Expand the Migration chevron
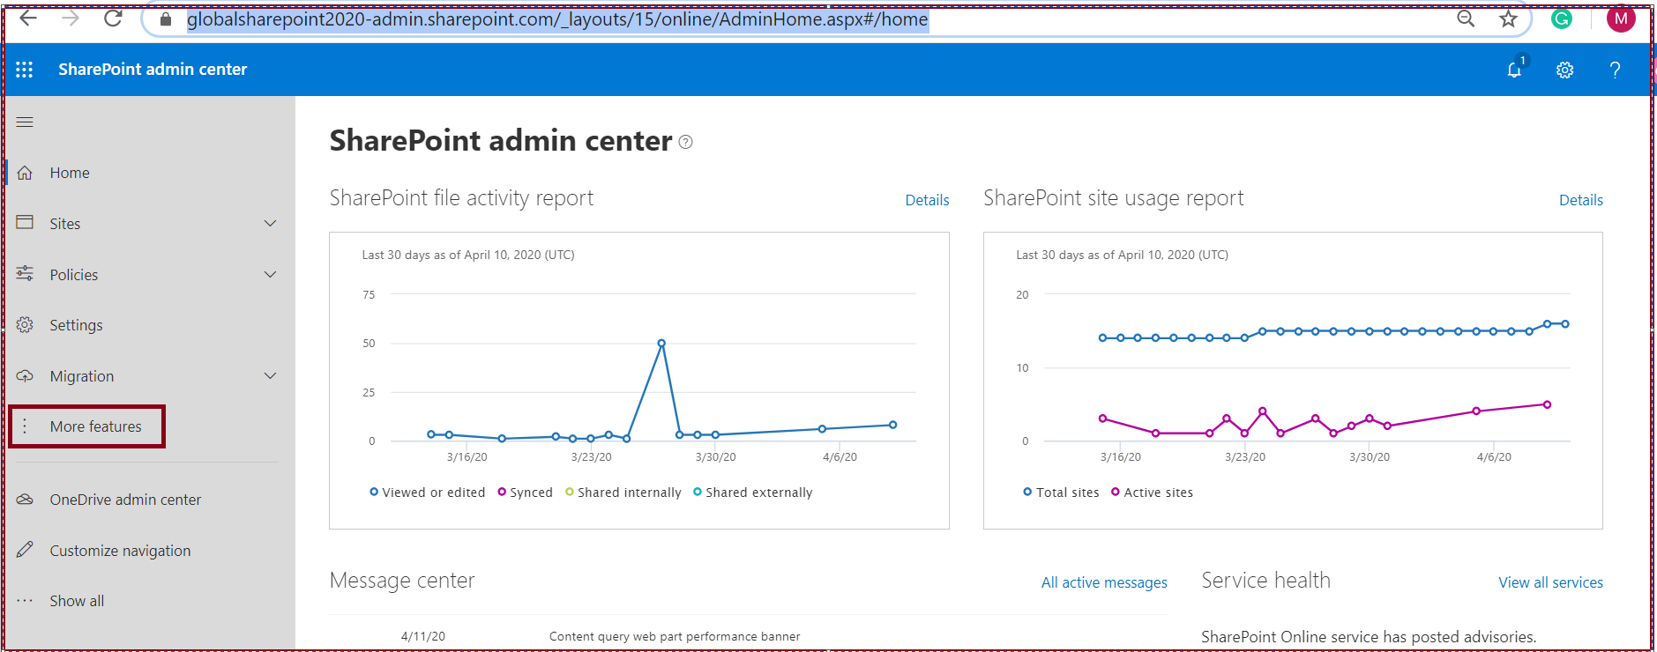The width and height of the screenshot is (1657, 652). point(271,376)
